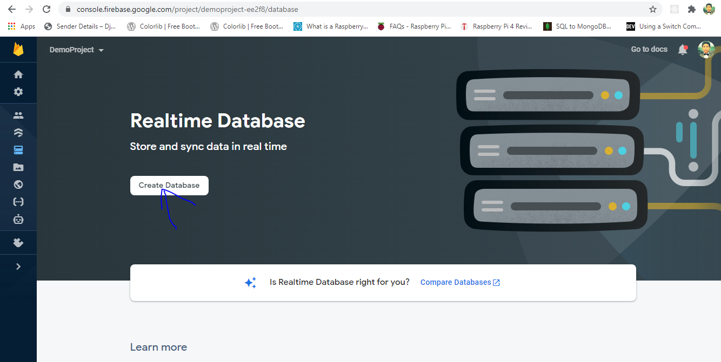
Task: Open the notifications bell
Action: (x=683, y=50)
